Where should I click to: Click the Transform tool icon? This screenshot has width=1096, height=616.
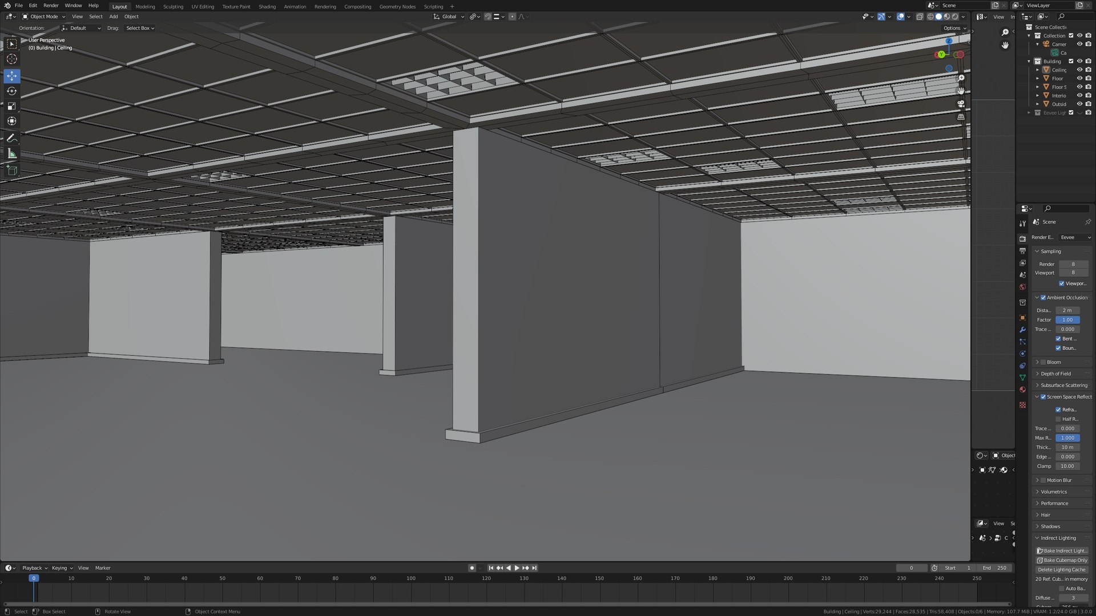(x=11, y=121)
